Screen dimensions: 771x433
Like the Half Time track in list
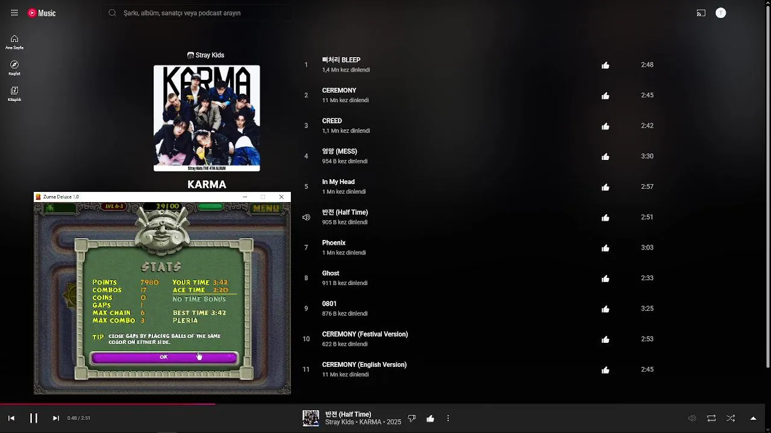pos(605,217)
